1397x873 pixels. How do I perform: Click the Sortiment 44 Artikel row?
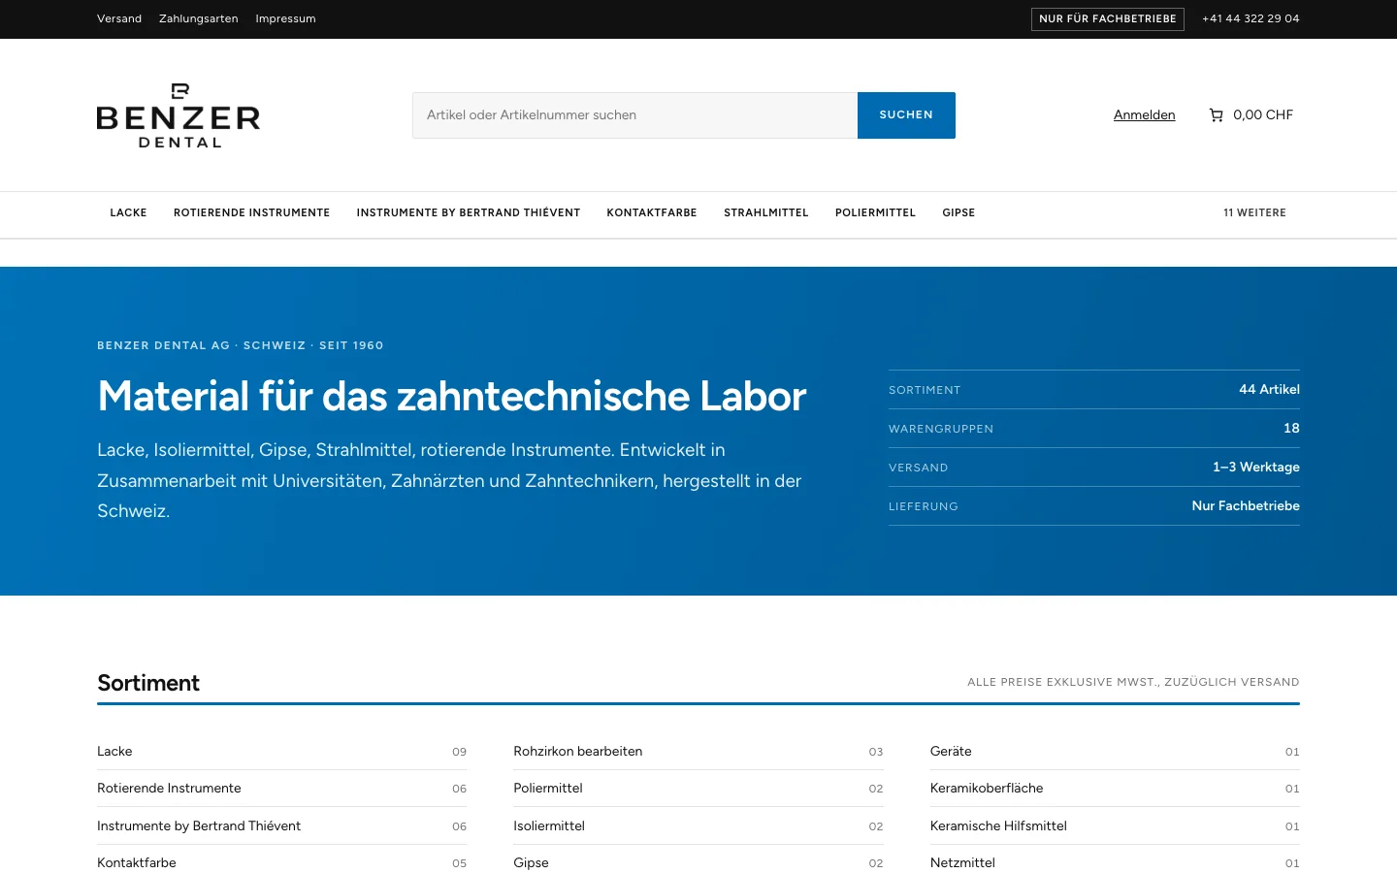click(1094, 390)
